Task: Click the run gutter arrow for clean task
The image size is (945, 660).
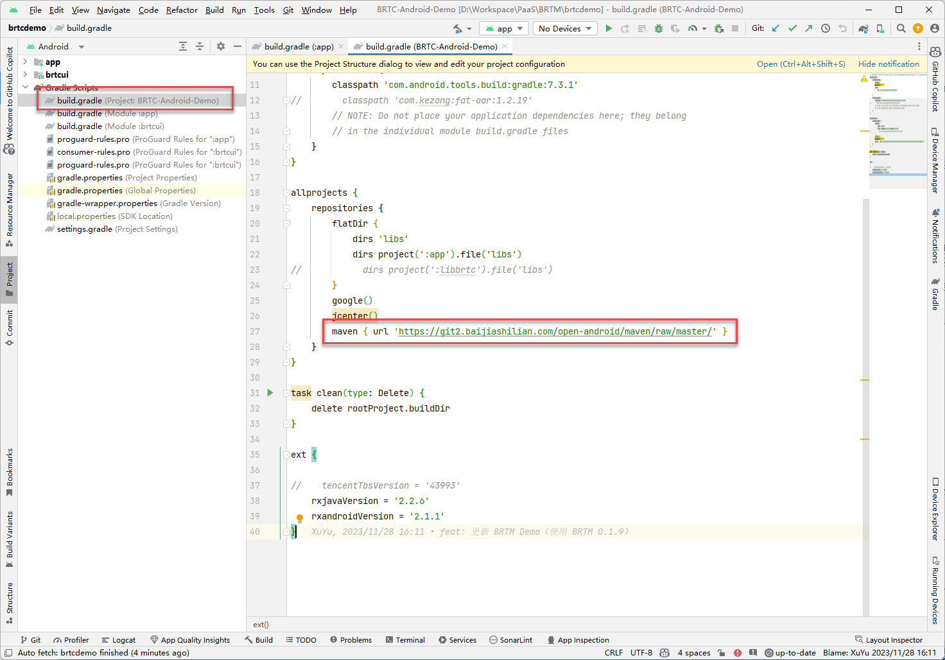Action: pyautogui.click(x=270, y=393)
